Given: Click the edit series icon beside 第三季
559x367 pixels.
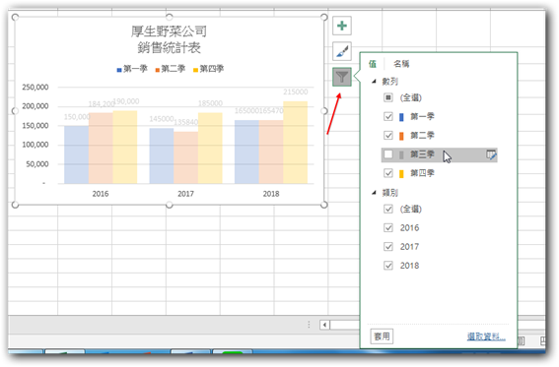Looking at the screenshot, I should pos(491,154).
